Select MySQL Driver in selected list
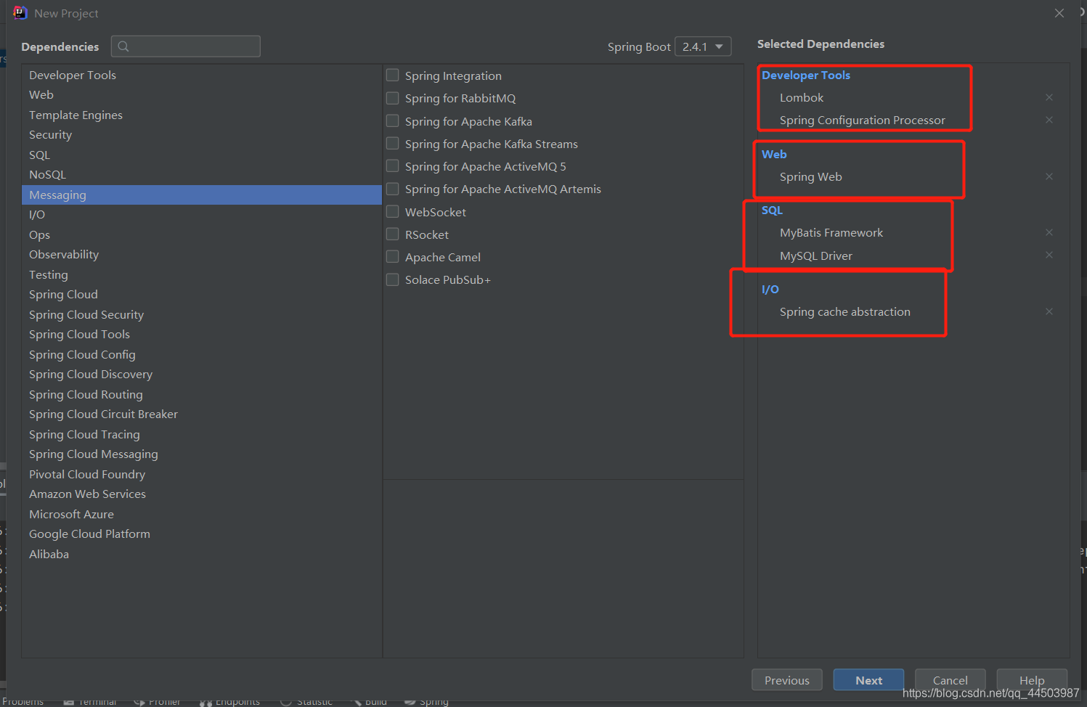The height and width of the screenshot is (707, 1087). [x=816, y=256]
